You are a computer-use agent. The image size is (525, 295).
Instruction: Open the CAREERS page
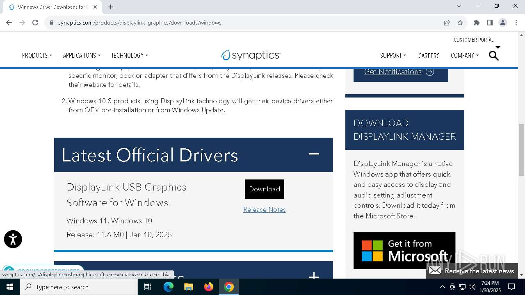pyautogui.click(x=429, y=56)
